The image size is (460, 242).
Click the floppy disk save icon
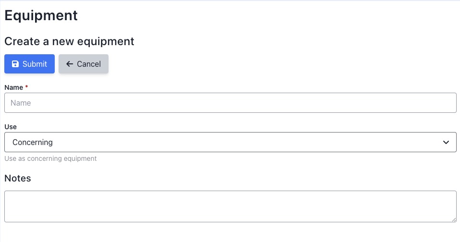[x=15, y=64]
